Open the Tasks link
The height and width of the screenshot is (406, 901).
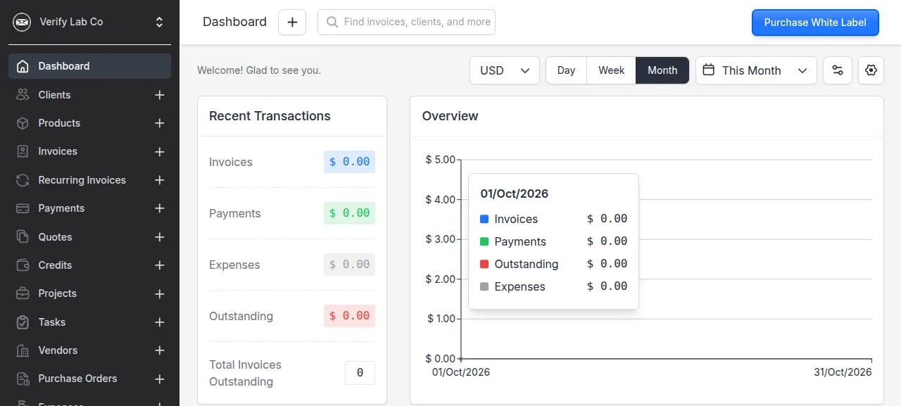coord(51,322)
